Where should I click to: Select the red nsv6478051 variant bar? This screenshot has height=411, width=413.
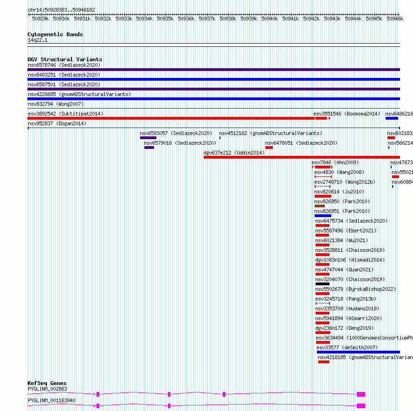(x=269, y=148)
